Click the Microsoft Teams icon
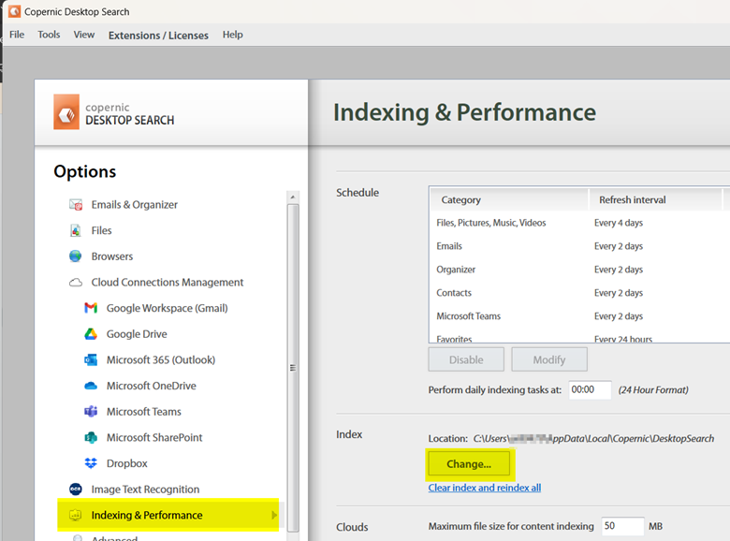Viewport: 730px width, 541px height. click(91, 412)
